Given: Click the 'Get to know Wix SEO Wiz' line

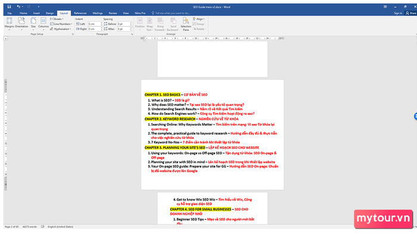Looking at the screenshot, I should coord(212,199).
